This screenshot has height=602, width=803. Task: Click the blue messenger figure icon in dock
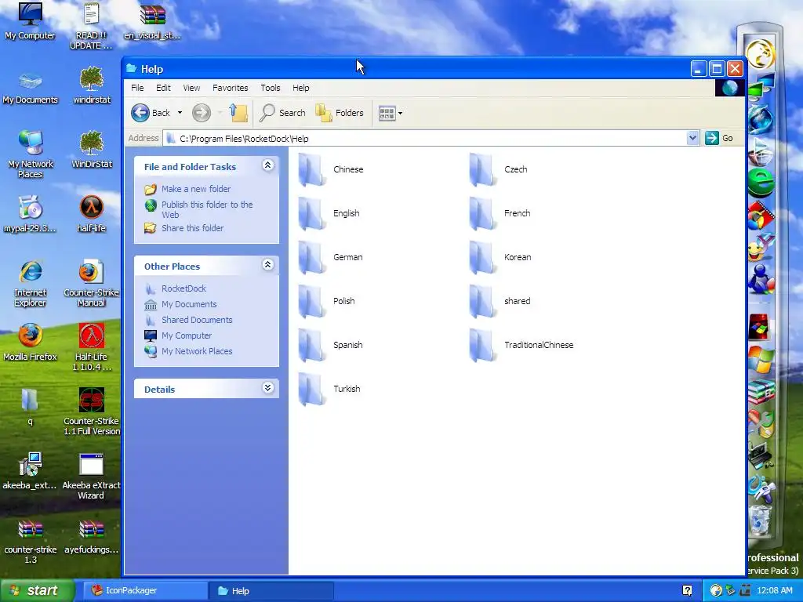click(761, 278)
